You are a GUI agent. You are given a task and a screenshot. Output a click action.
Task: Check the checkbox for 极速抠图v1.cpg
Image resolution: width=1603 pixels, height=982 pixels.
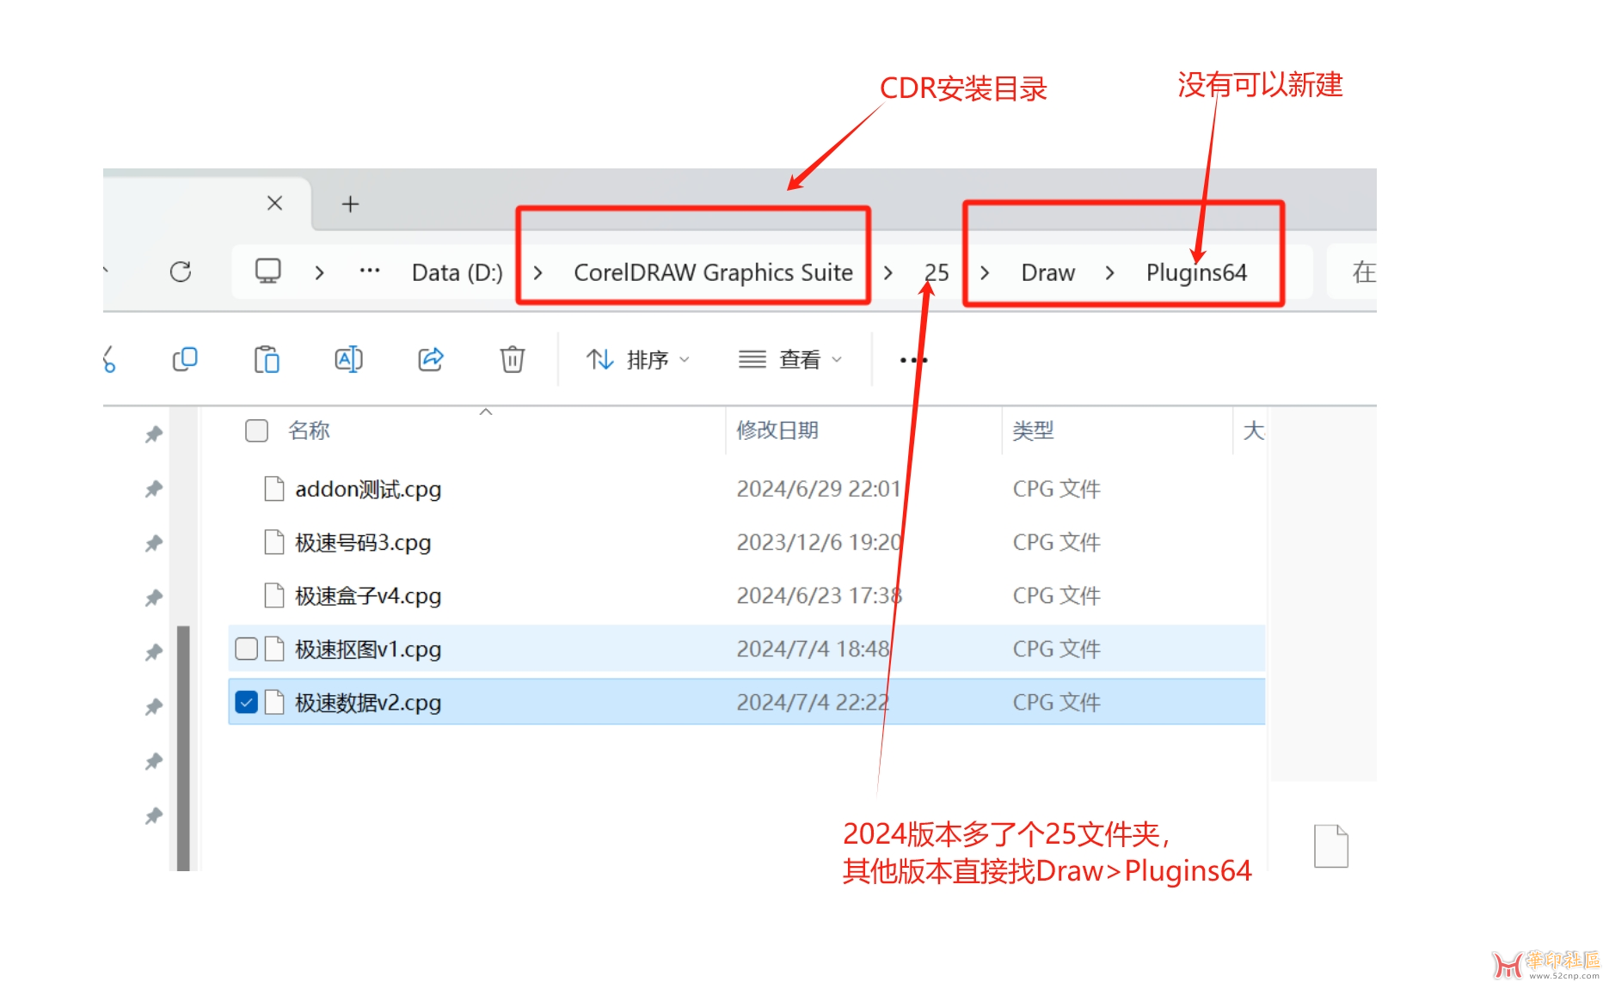click(x=246, y=649)
